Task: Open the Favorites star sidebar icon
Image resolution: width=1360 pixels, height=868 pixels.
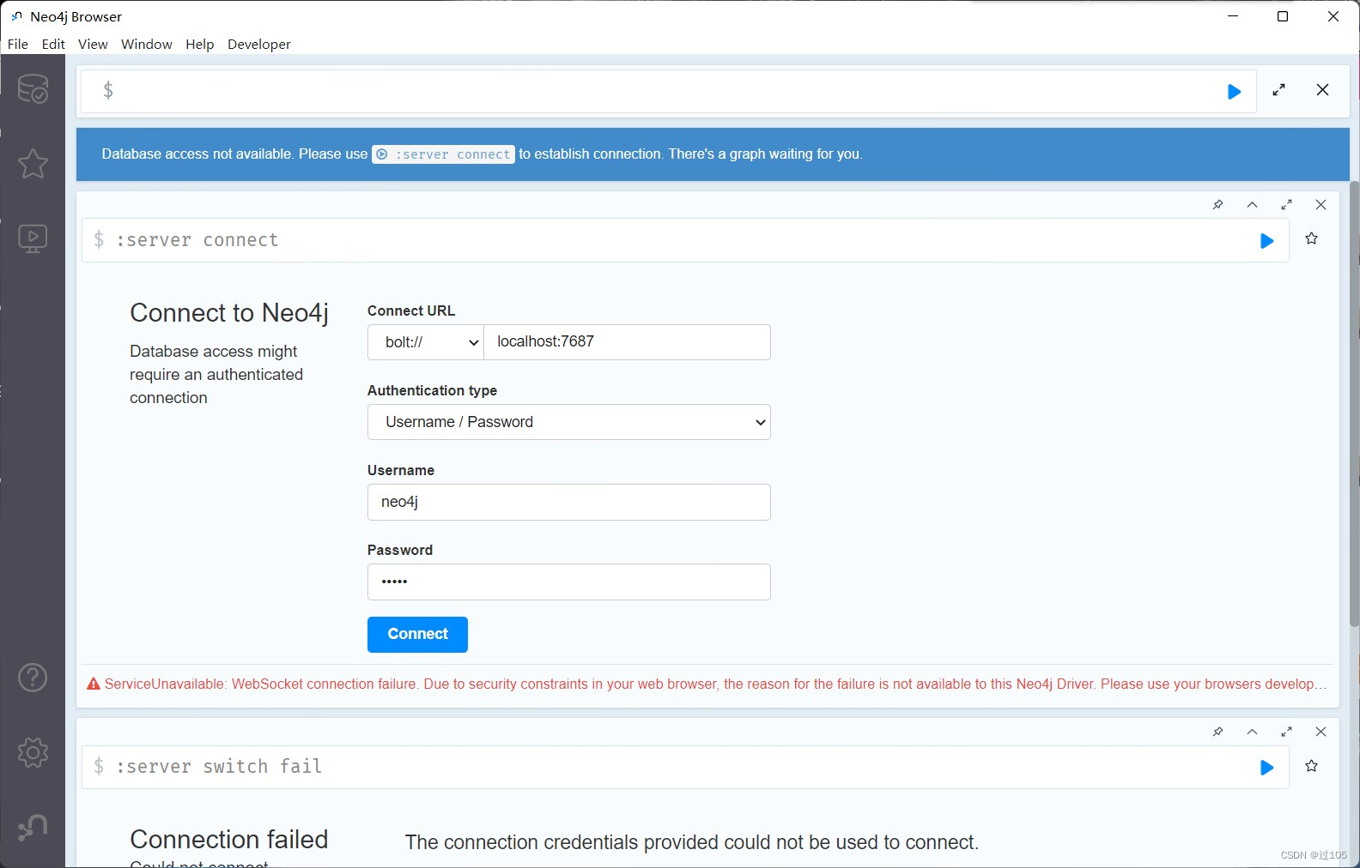Action: 33,163
